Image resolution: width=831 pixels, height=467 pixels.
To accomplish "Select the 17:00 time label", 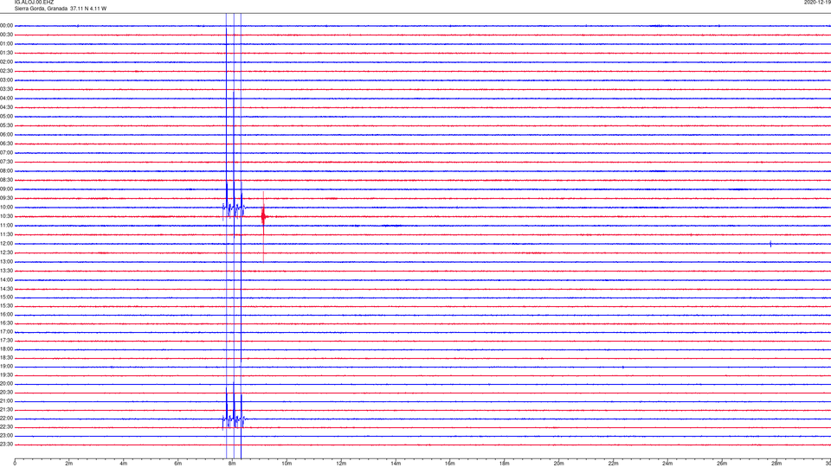I will [6, 332].
